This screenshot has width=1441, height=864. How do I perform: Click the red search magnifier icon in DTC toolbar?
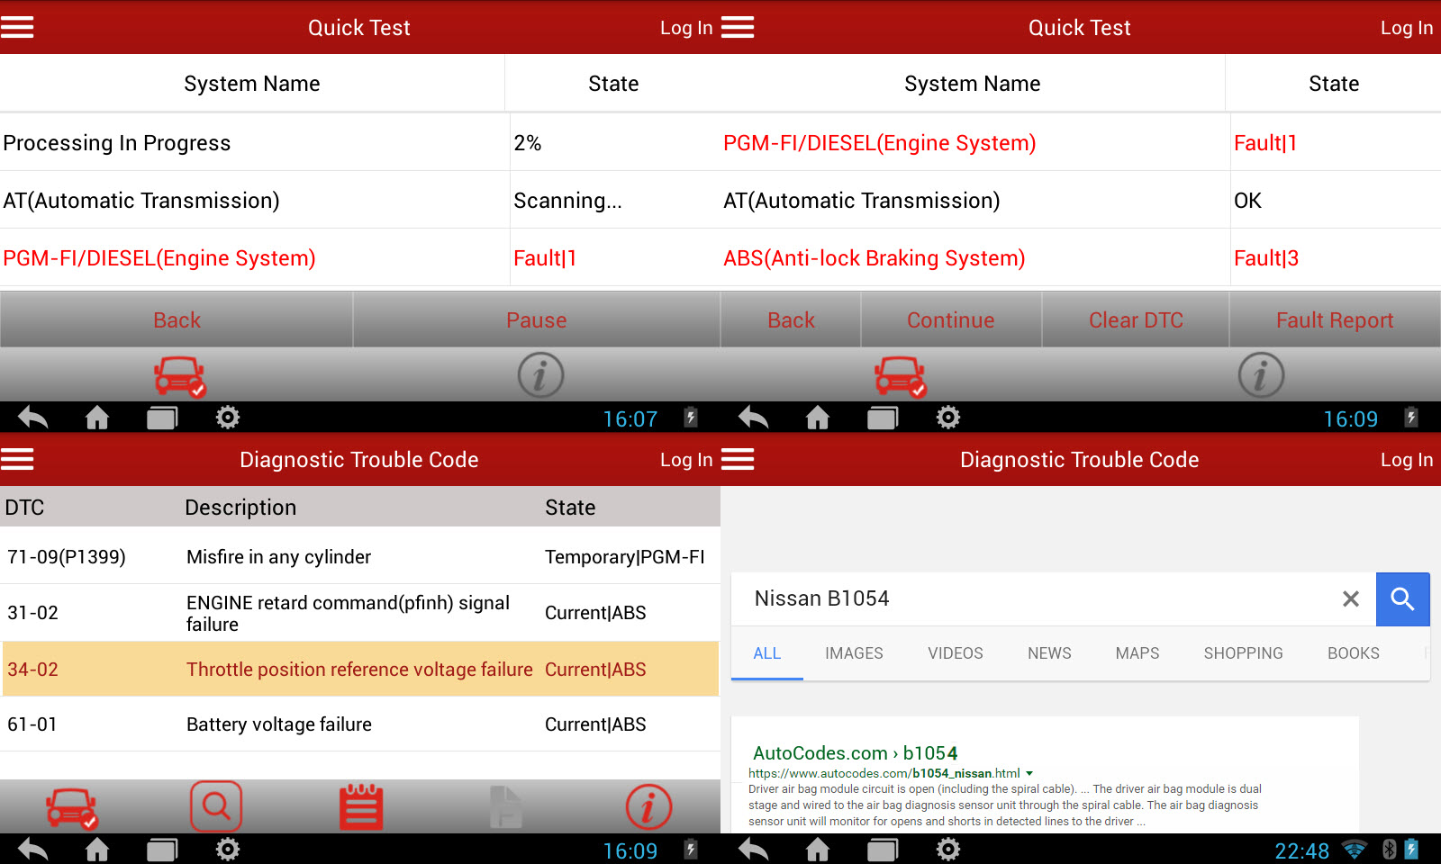click(216, 805)
